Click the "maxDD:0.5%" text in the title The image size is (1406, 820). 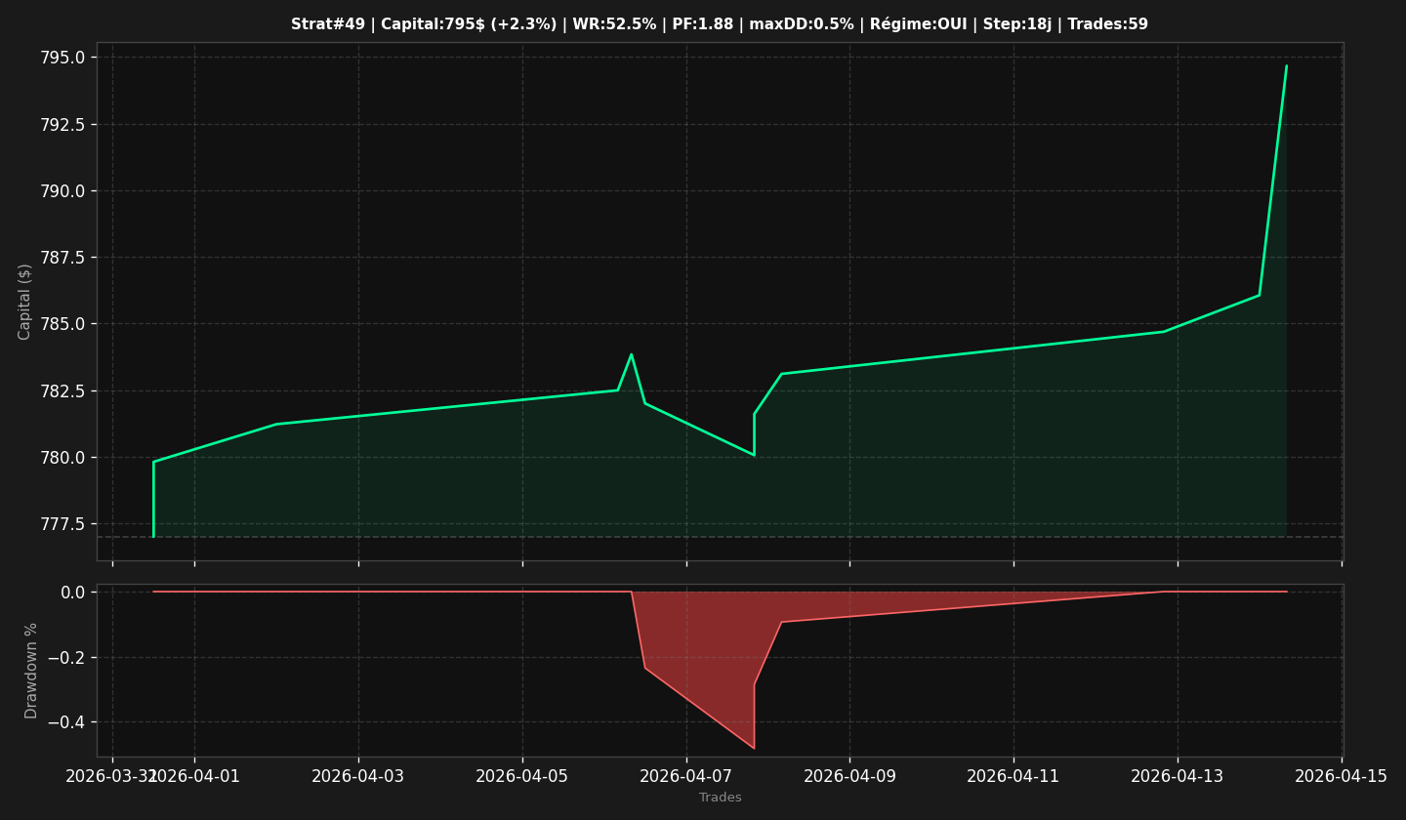[802, 24]
